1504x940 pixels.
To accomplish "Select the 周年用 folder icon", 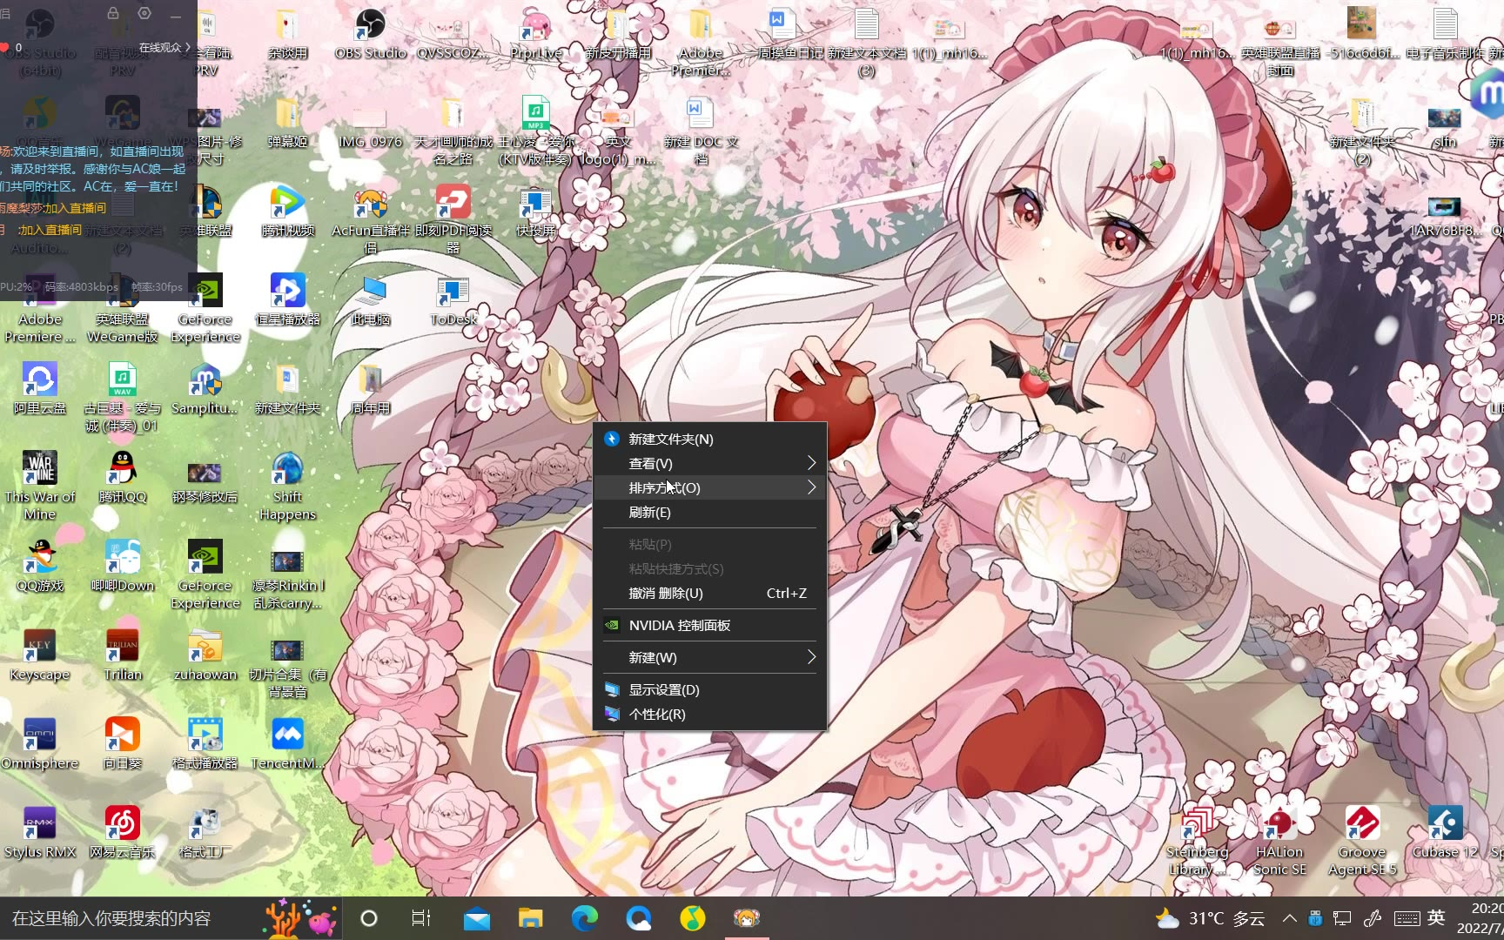I will pos(371,389).
